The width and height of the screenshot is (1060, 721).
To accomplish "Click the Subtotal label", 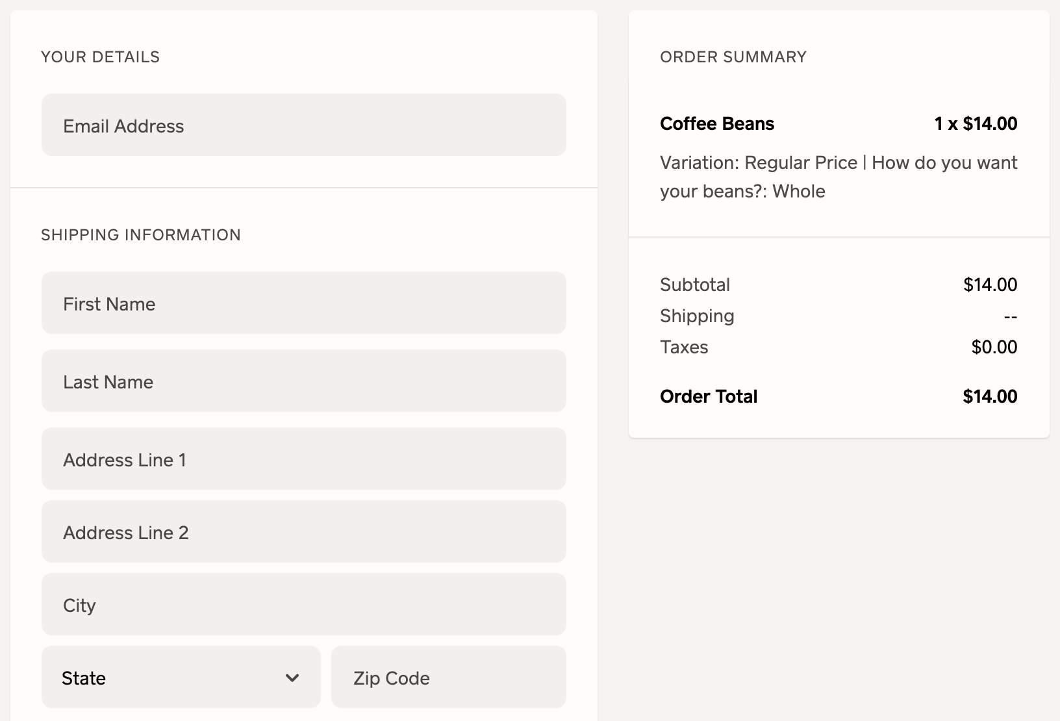I will (x=695, y=285).
